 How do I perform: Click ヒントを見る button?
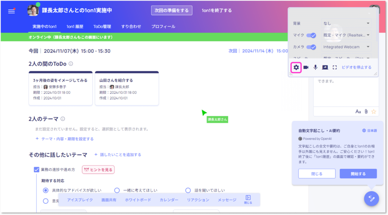98,170
